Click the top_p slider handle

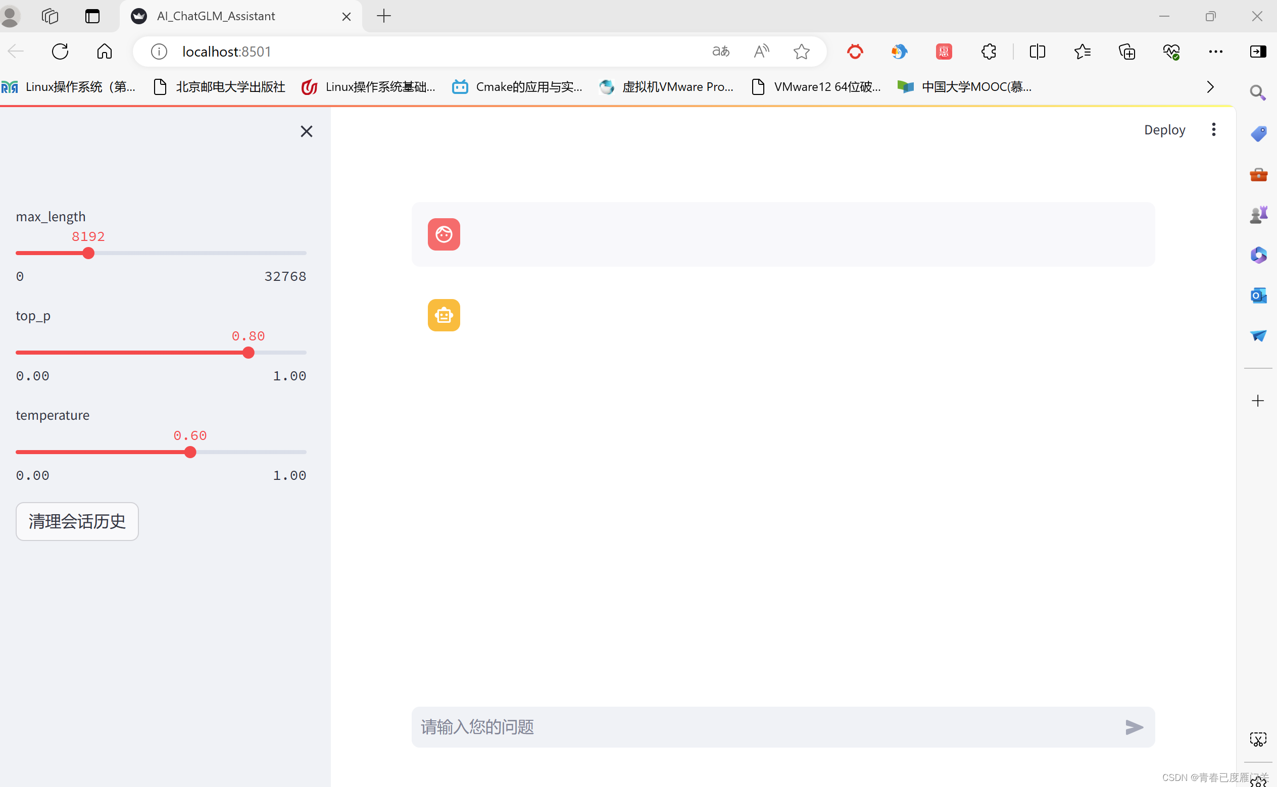(249, 353)
